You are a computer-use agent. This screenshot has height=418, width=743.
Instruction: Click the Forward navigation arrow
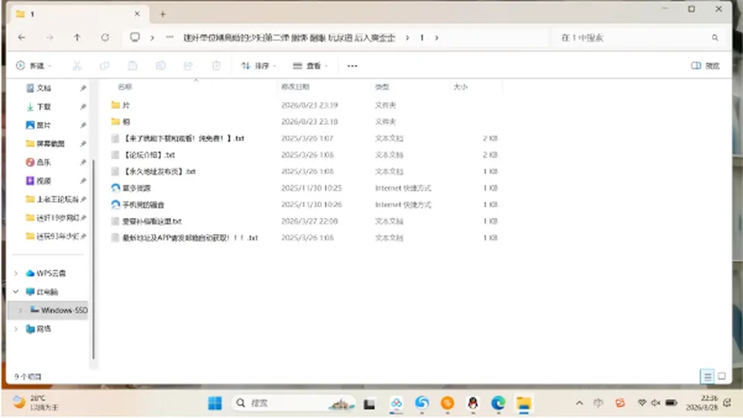50,37
